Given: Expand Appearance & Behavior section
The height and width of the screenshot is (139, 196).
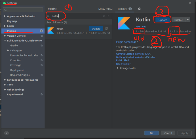Looking at the screenshot, I should (5, 16).
